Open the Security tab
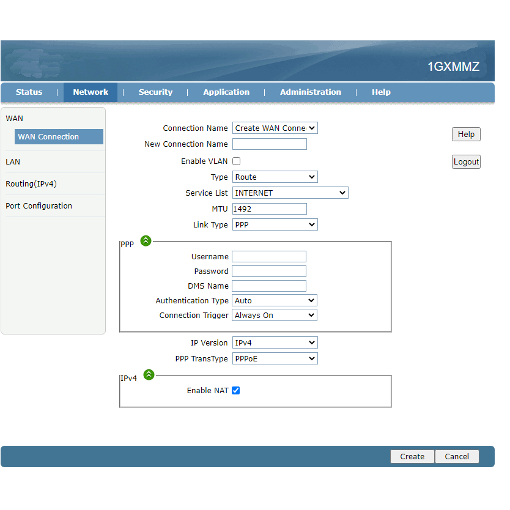Image resolution: width=510 pixels, height=510 pixels. pyautogui.click(x=155, y=92)
